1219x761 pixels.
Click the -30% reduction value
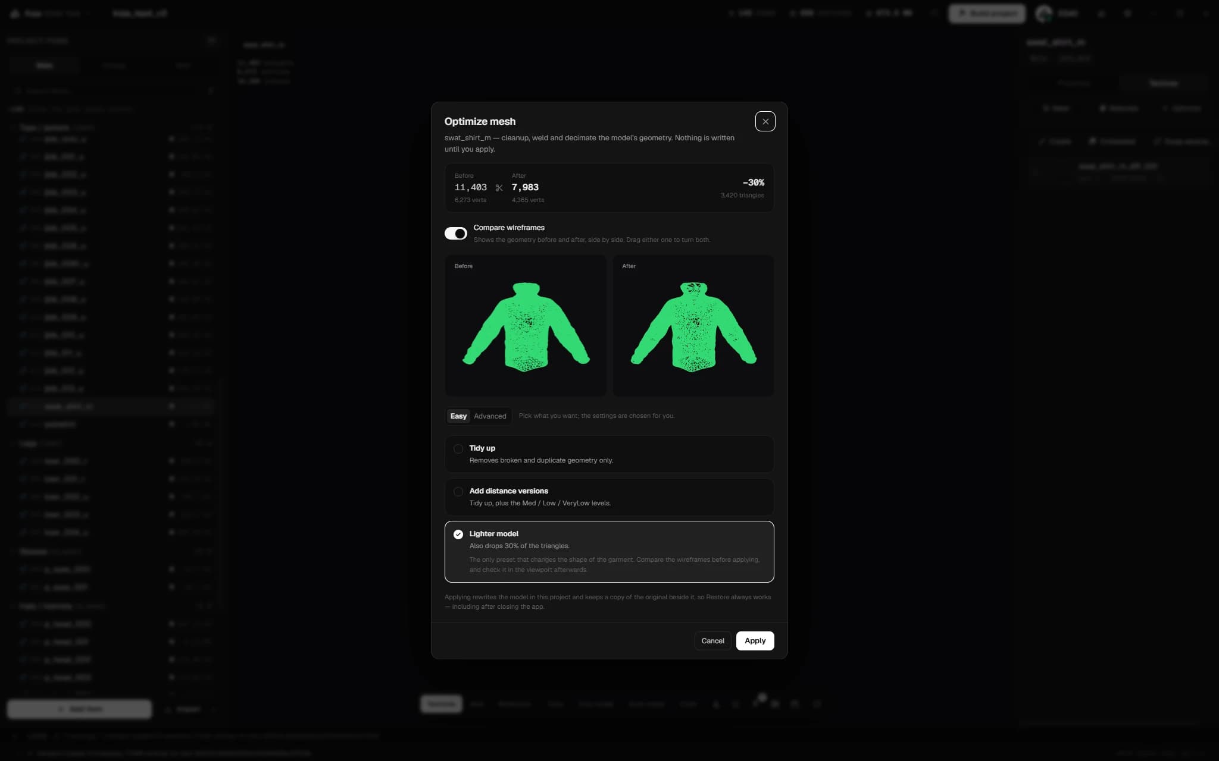click(753, 183)
